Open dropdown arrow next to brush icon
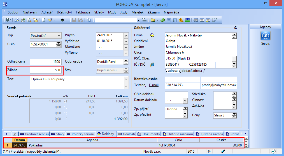The width and height of the screenshot is (284, 156). tap(55, 20)
